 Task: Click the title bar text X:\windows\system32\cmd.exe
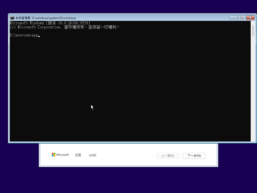tap(54, 18)
